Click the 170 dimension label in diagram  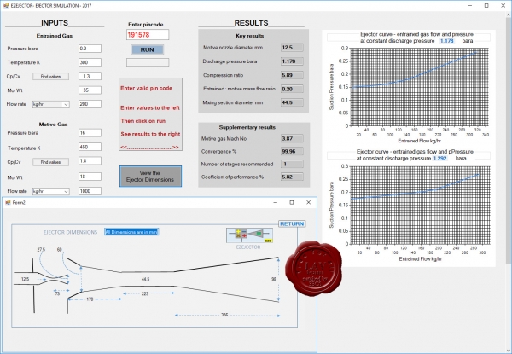(90, 299)
